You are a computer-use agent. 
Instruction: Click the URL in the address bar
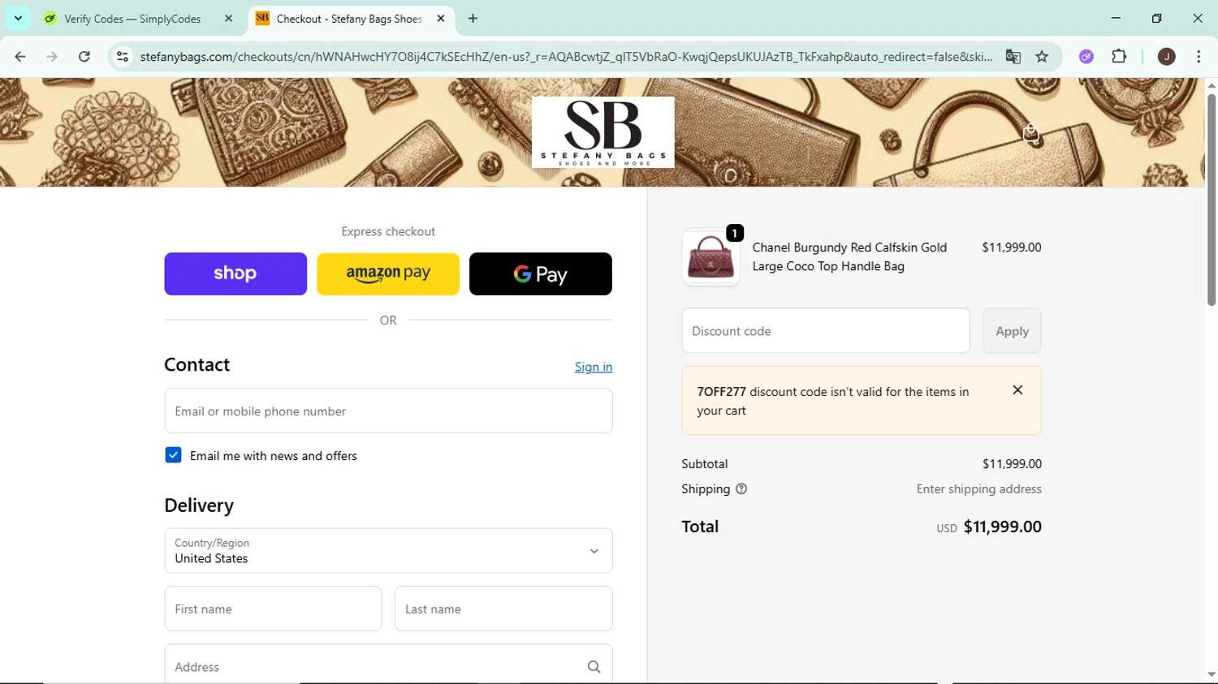(566, 57)
